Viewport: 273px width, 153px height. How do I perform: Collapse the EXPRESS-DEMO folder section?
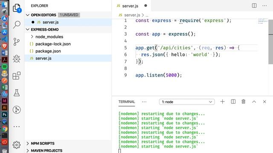pos(27,29)
